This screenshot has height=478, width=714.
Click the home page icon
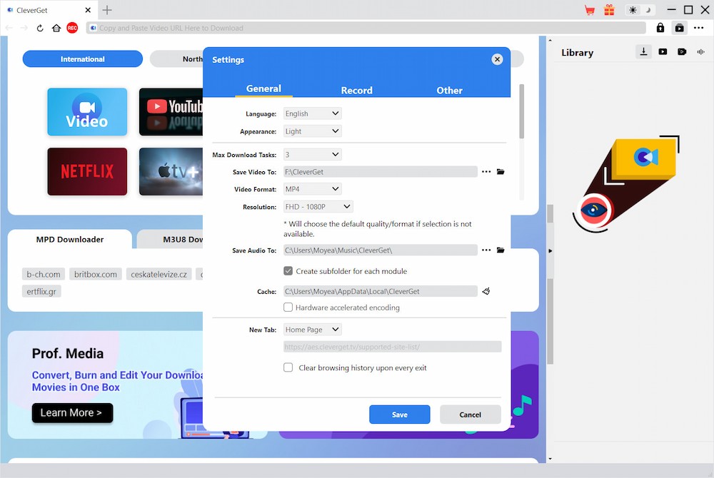(x=56, y=28)
